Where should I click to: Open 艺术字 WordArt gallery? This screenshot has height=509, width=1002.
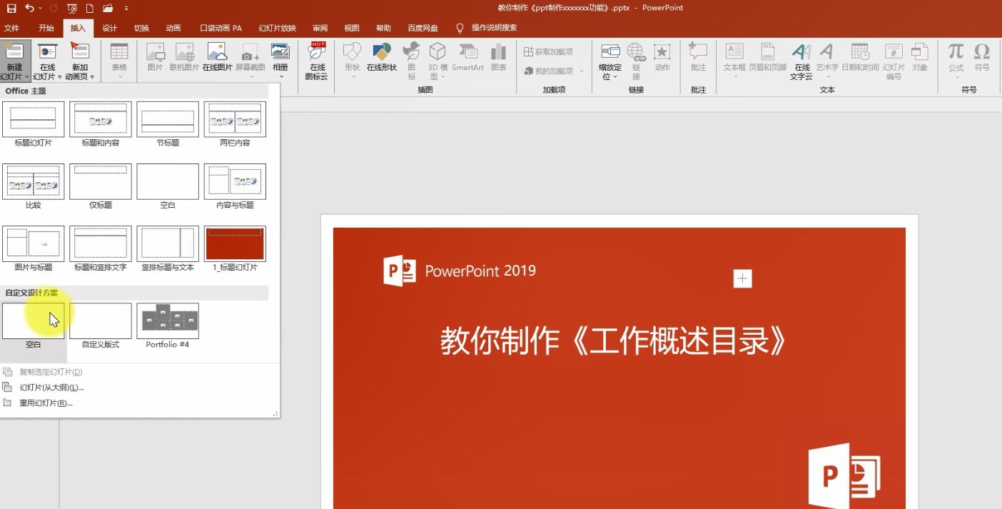coord(827,61)
